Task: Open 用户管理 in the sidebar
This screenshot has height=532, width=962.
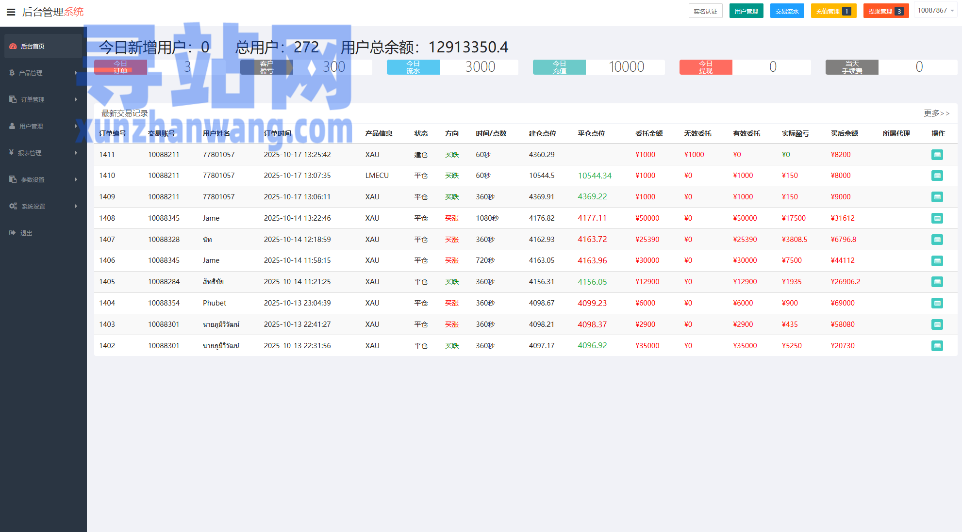Action: click(31, 126)
